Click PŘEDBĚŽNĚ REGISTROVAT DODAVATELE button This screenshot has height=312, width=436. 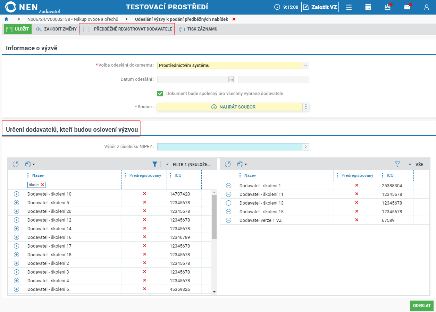[x=128, y=29]
